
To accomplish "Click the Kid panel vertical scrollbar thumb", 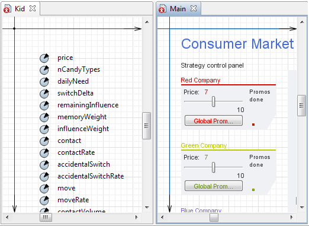I will click(x=146, y=126).
